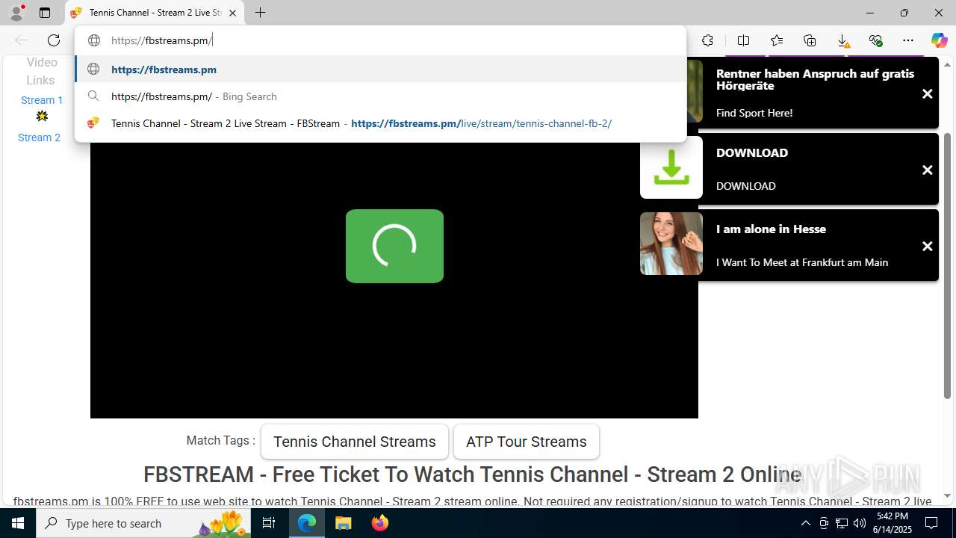Open the clock showing 5:42 PM

(x=893, y=523)
